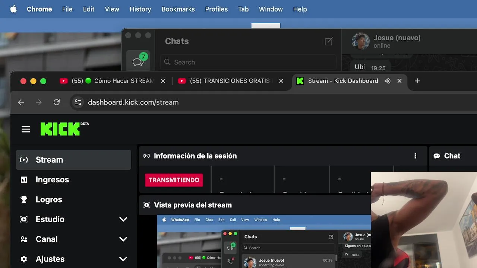Click the Chats title in WhatsApp window

177,41
